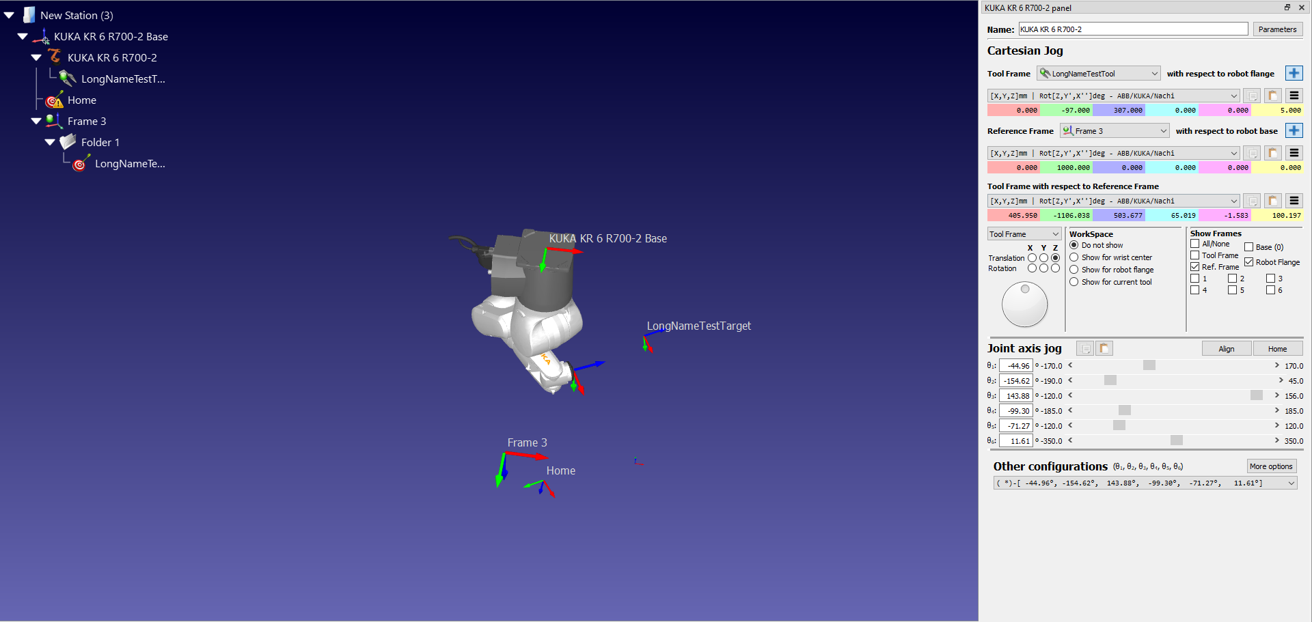The width and height of the screenshot is (1312, 622).
Task: Open the Other configurations dropdown
Action: coord(1145,483)
